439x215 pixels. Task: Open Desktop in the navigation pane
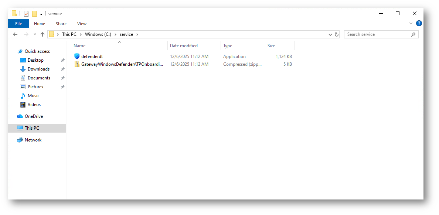(x=35, y=60)
